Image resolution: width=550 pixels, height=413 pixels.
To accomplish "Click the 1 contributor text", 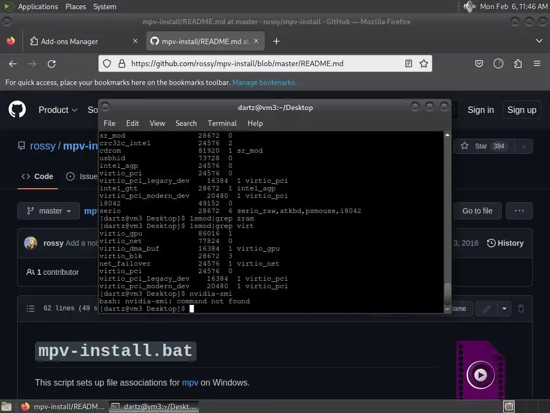I will click(53, 272).
